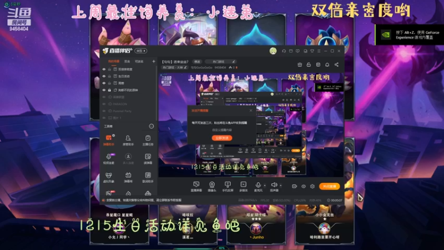The height and width of the screenshot is (250, 444).
Task: Hide the fourth locked source layer
Action: [104, 90]
